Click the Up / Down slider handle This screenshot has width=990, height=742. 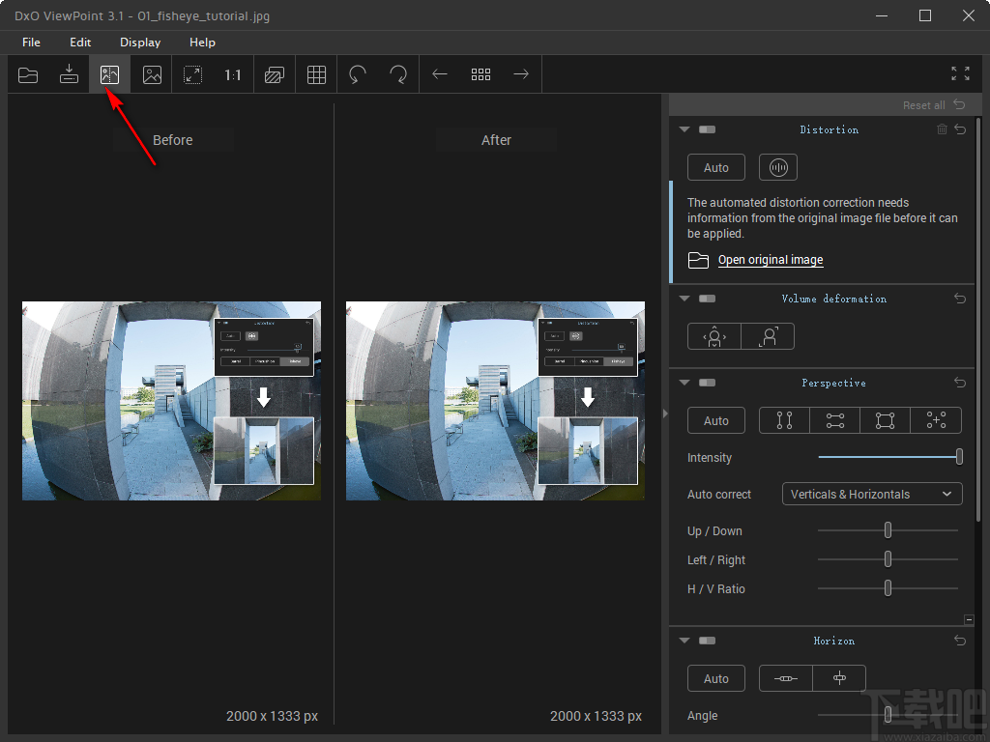click(x=888, y=530)
